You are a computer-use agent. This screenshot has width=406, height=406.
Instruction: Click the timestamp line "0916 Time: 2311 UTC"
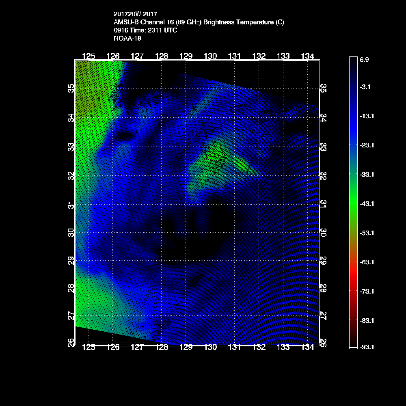(x=145, y=30)
